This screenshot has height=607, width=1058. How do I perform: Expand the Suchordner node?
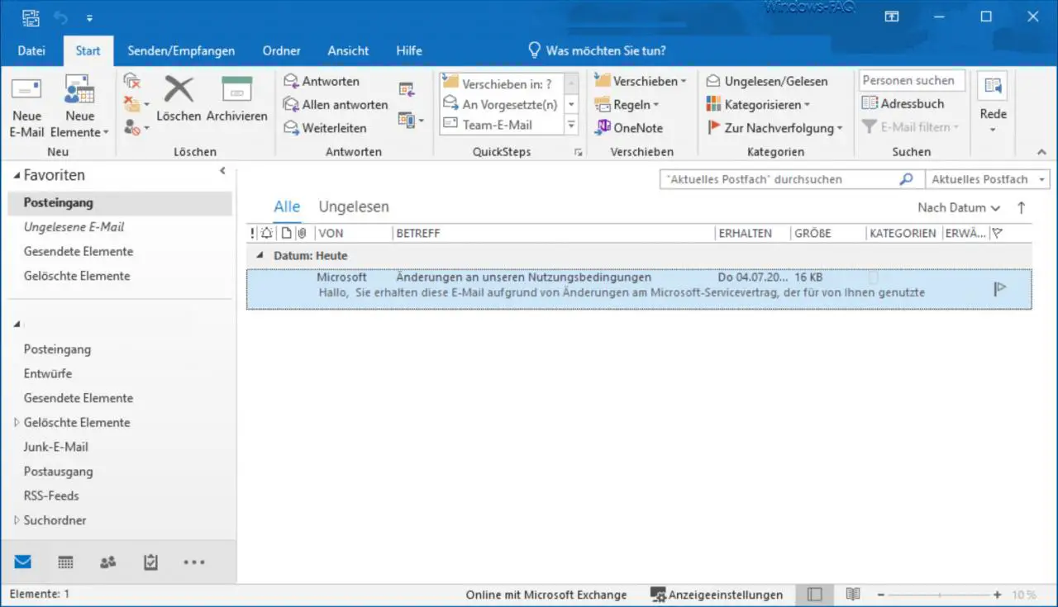coord(17,520)
